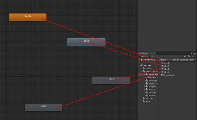Click Assets in the breadcrumb path
197x120 pixels.
coord(163,60)
